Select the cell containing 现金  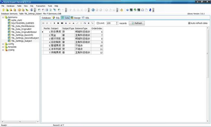[x=56, y=35]
